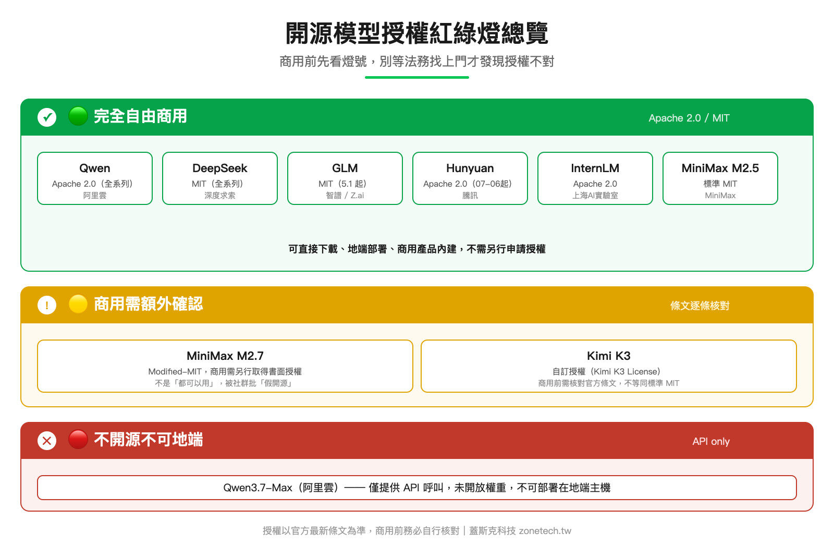Image resolution: width=834 pixels, height=557 pixels.
Task: Select the Hunyuan model card
Action: (x=470, y=178)
